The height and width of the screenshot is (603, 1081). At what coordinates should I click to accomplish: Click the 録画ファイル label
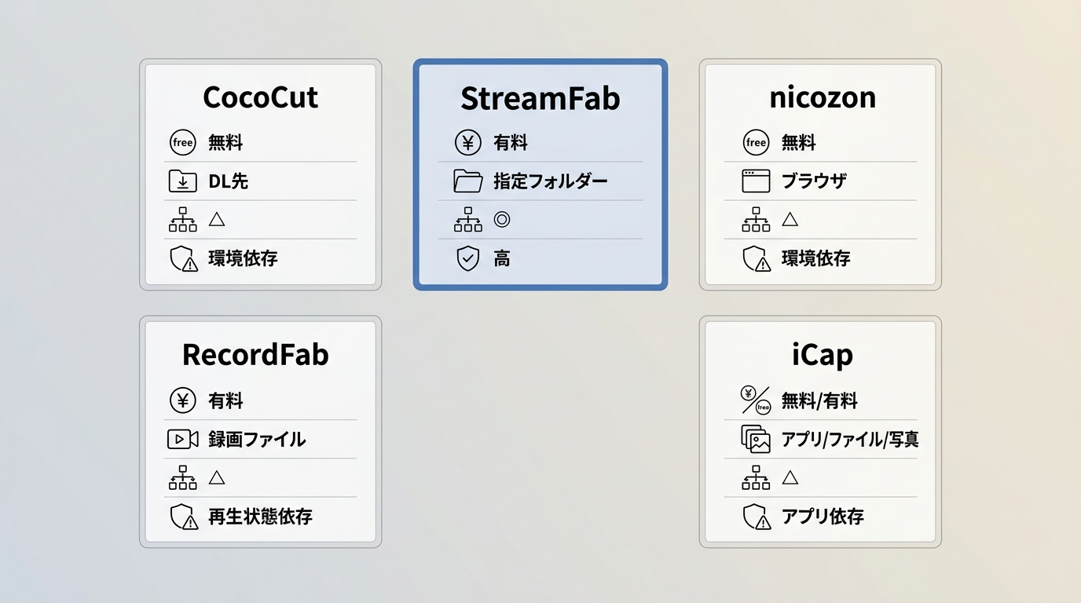click(x=257, y=440)
